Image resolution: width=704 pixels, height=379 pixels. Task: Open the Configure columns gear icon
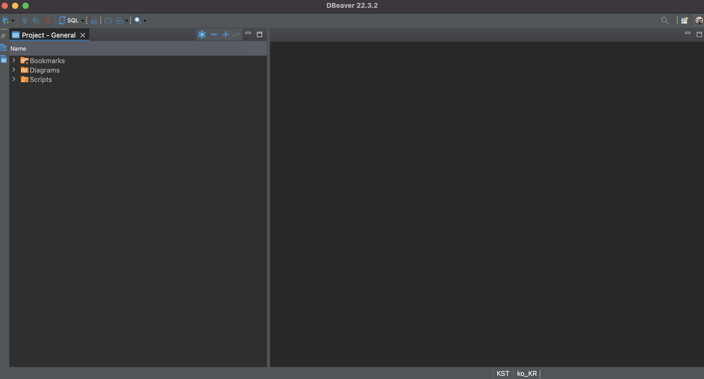point(202,34)
